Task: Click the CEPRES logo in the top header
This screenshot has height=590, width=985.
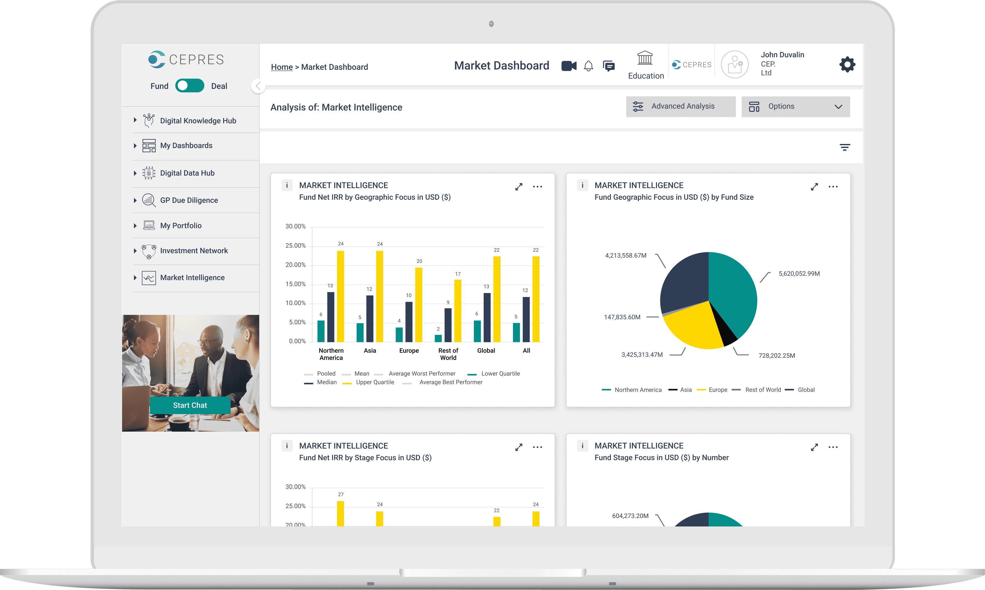Action: coord(692,64)
